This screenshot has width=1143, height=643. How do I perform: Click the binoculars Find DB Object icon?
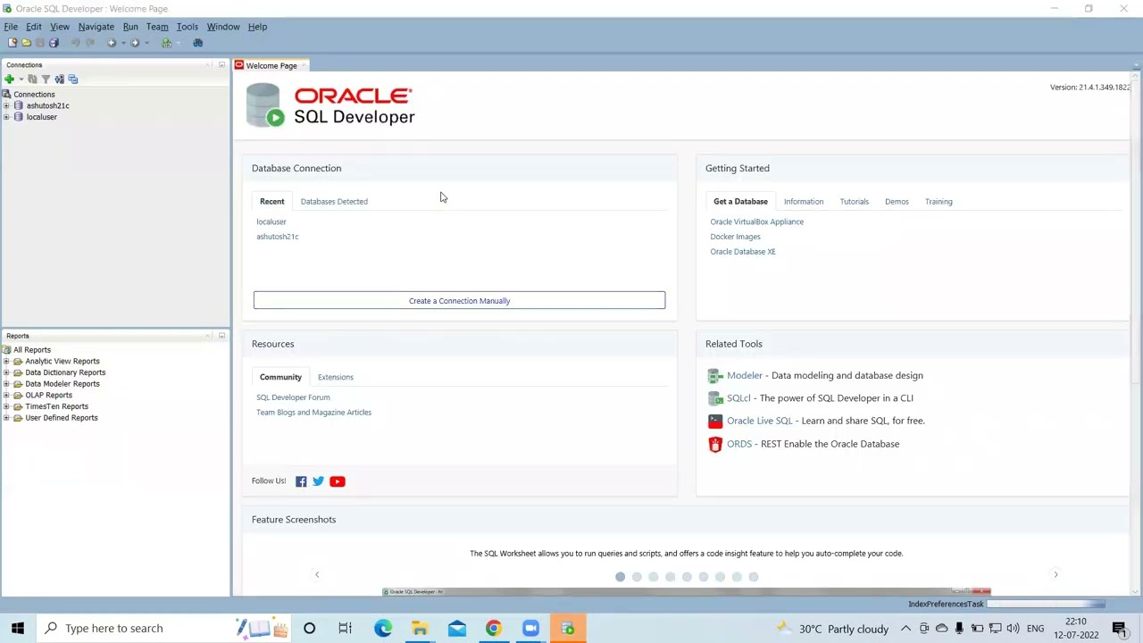pos(197,43)
